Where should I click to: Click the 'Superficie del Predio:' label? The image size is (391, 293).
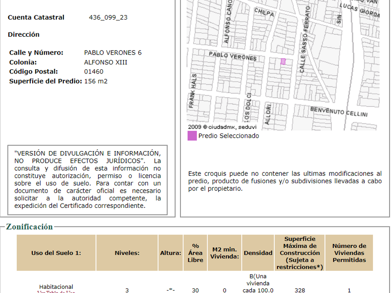(46, 81)
